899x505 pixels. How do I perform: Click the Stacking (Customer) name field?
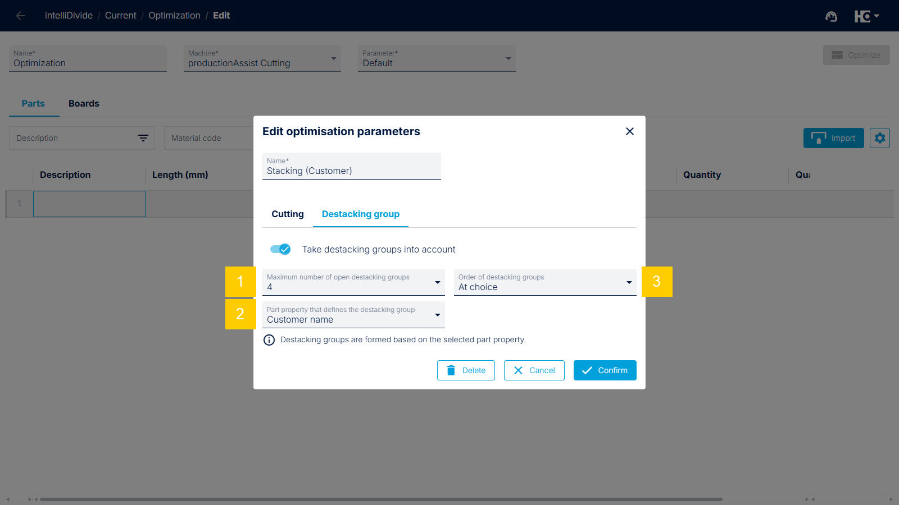point(352,166)
